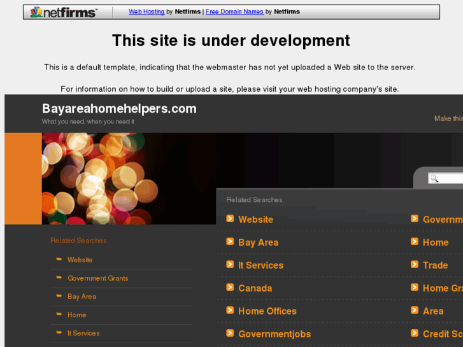Open the Web Hosting link
463x347 pixels.
click(146, 11)
